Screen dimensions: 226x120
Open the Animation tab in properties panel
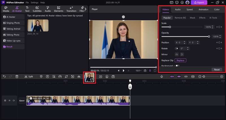(x=203, y=10)
